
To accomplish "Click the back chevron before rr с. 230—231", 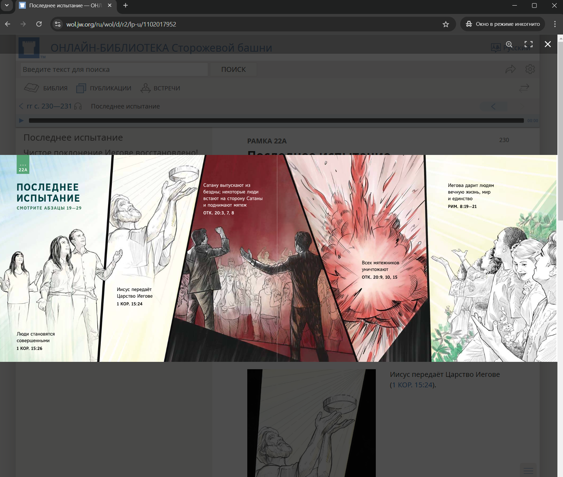I will 21,106.
